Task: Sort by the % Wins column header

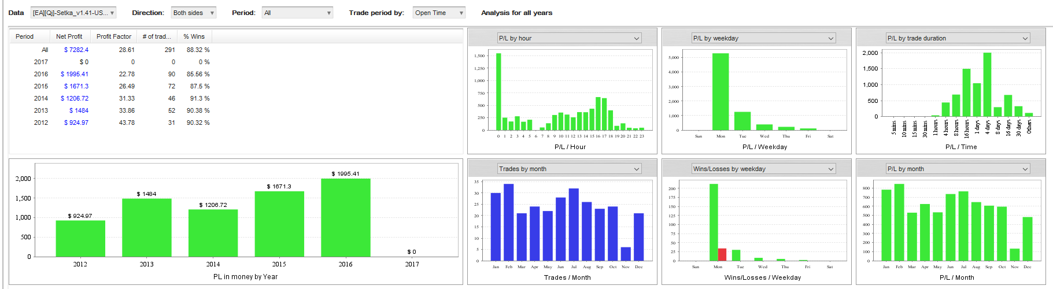Action: 195,36
